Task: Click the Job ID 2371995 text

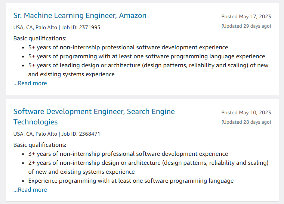Action: point(81,27)
